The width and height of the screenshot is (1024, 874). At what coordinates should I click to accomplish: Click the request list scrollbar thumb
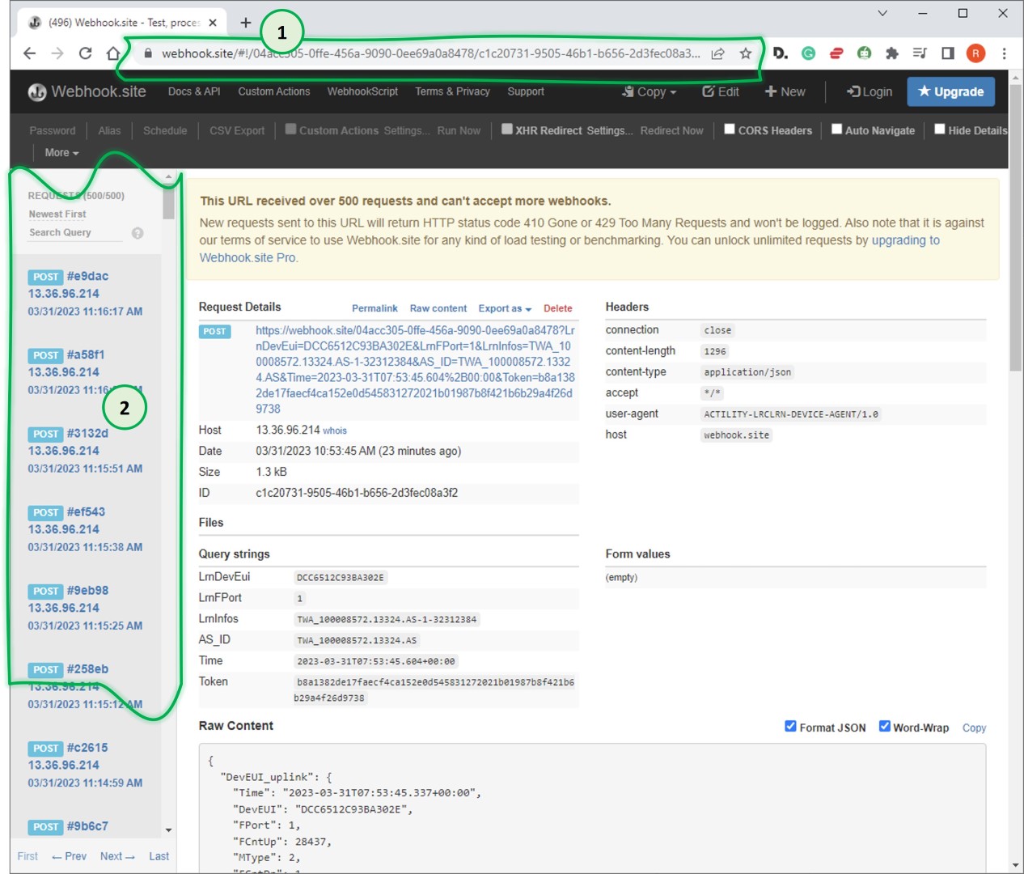point(168,202)
